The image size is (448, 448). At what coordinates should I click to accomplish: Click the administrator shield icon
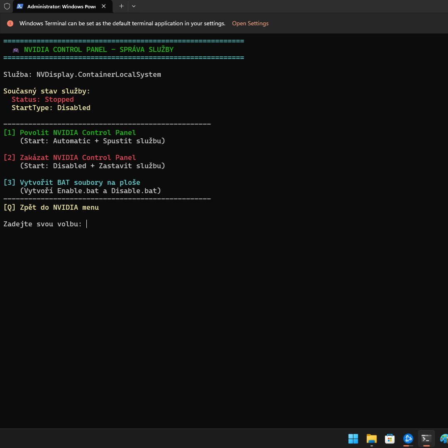click(x=7, y=6)
